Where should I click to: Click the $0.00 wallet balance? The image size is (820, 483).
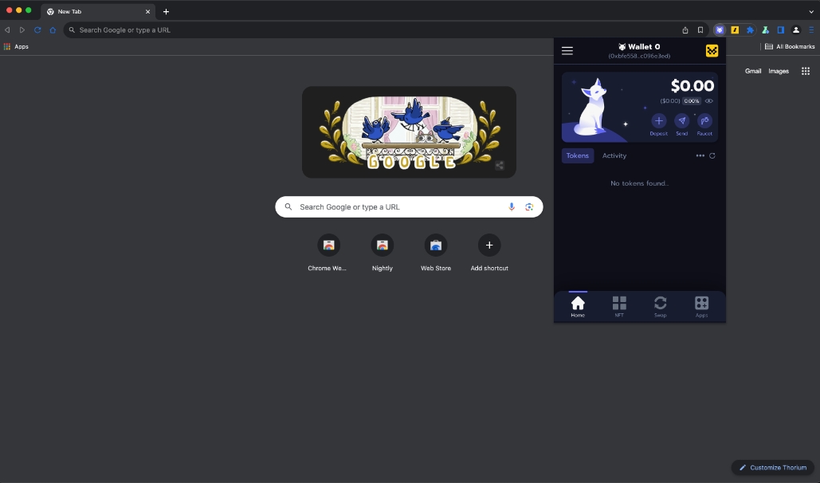tap(692, 86)
